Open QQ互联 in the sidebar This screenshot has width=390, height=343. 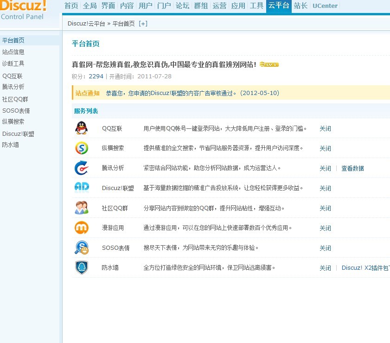point(13,76)
